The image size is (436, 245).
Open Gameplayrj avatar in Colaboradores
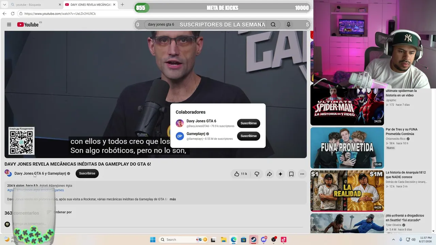[180, 136]
